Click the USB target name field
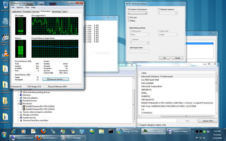Viewport: 226px width, 141px height. [140, 51]
